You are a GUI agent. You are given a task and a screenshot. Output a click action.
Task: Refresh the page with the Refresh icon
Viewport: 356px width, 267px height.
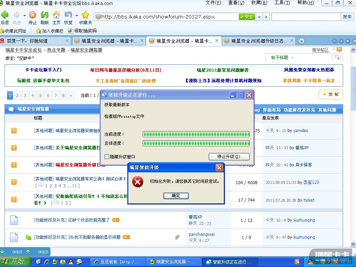point(44,15)
